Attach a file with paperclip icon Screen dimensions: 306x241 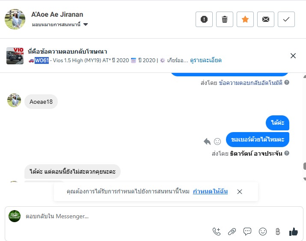click(232, 232)
